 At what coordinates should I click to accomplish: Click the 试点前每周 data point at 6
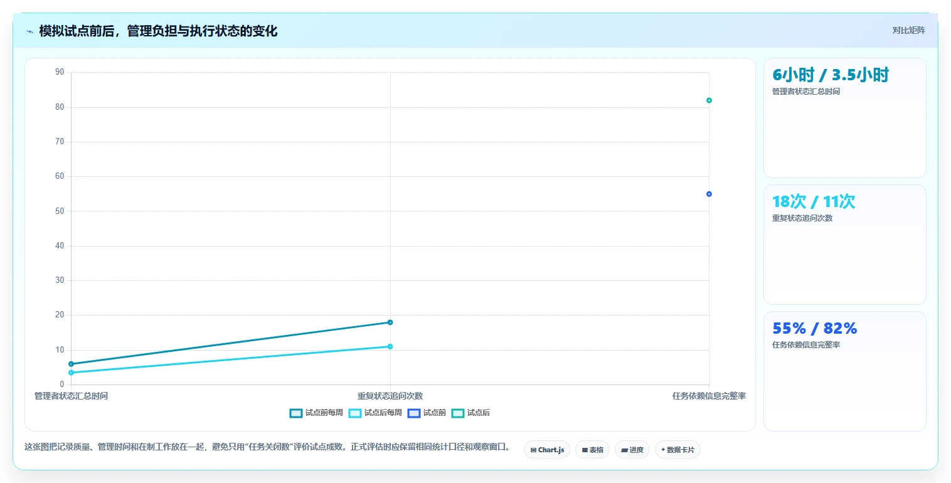pos(71,364)
